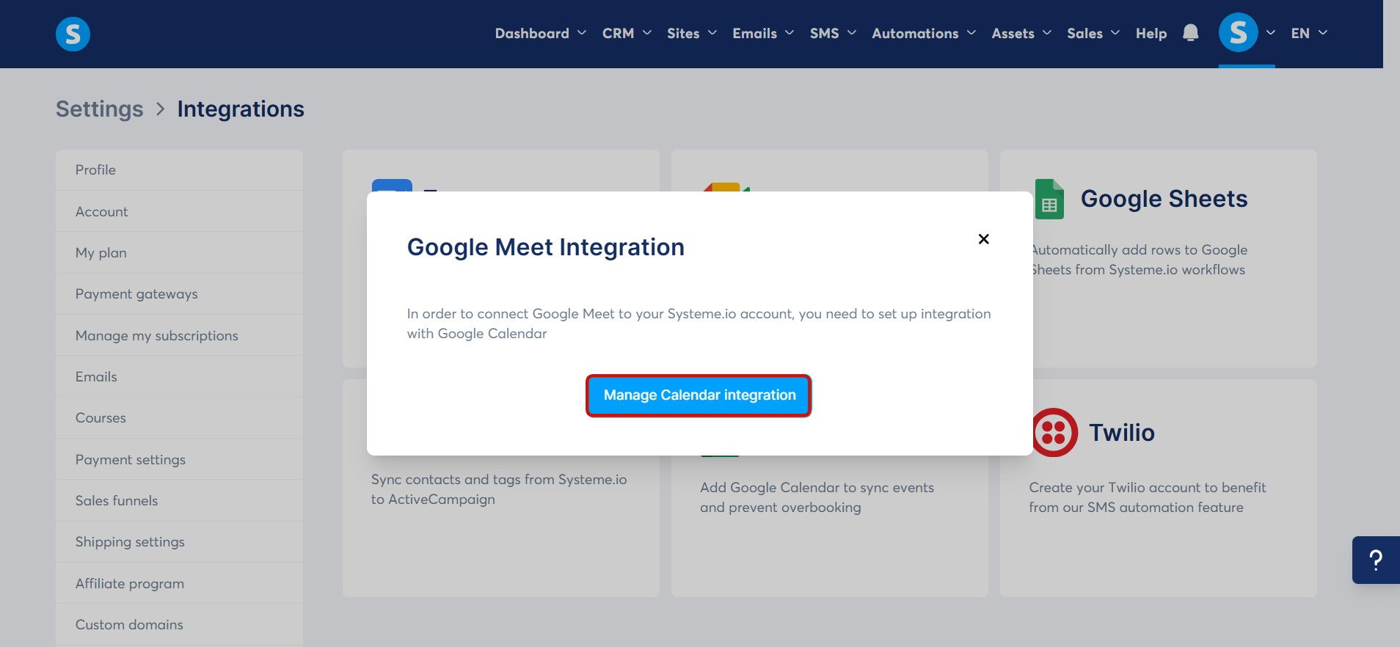Open the help question mark widget
The image size is (1400, 647).
(x=1376, y=560)
